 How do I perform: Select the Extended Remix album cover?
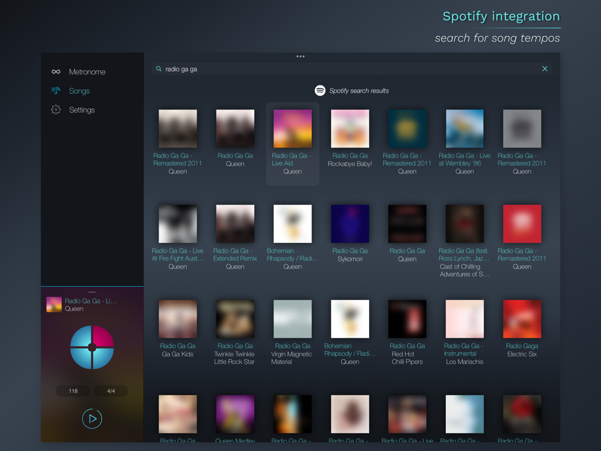click(x=235, y=224)
